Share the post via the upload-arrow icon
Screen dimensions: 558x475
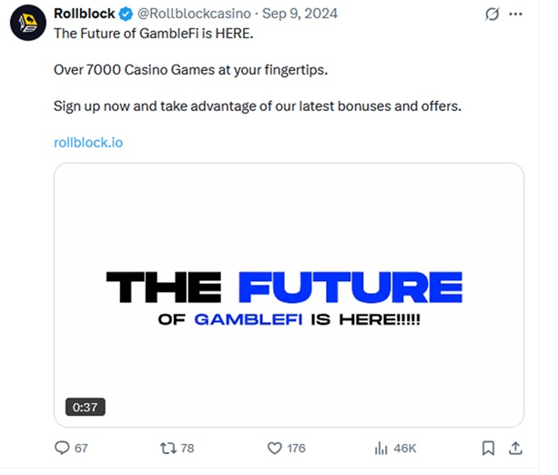coord(514,448)
